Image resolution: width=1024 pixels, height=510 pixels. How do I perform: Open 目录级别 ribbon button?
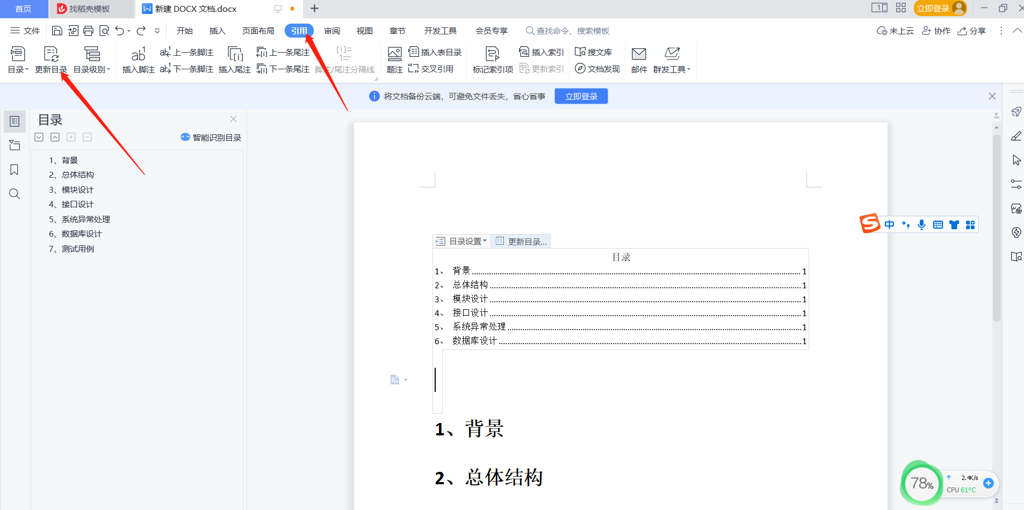tap(92, 60)
